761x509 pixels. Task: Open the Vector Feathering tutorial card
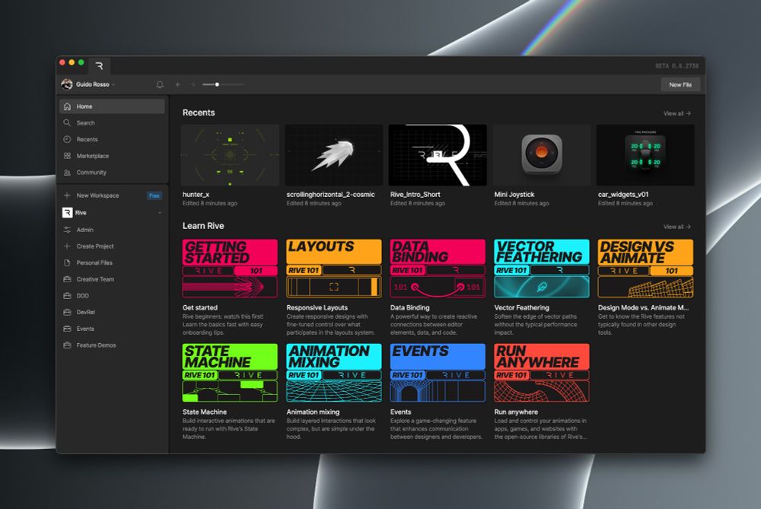(x=542, y=269)
